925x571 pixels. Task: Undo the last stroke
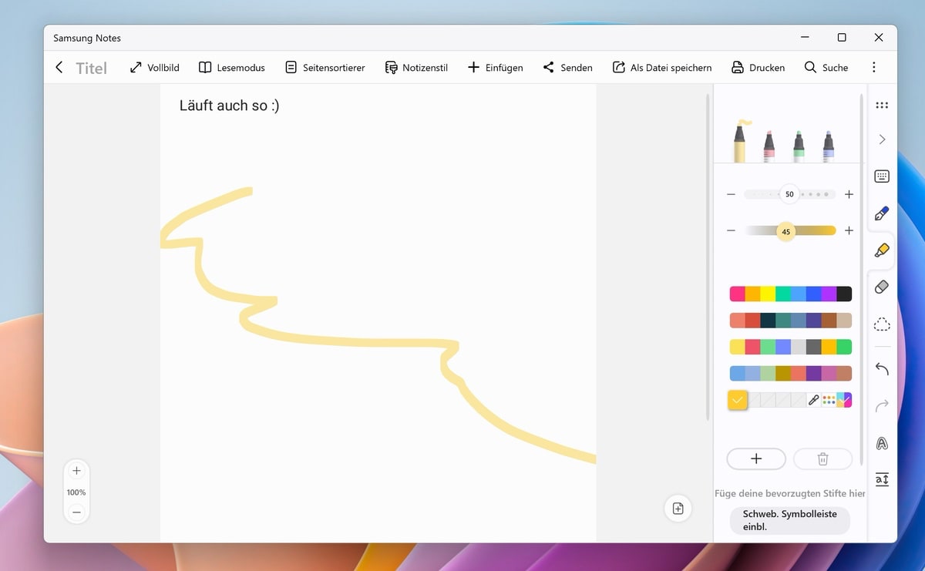tap(882, 369)
